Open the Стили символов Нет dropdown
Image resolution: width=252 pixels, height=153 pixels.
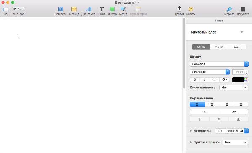234,88
